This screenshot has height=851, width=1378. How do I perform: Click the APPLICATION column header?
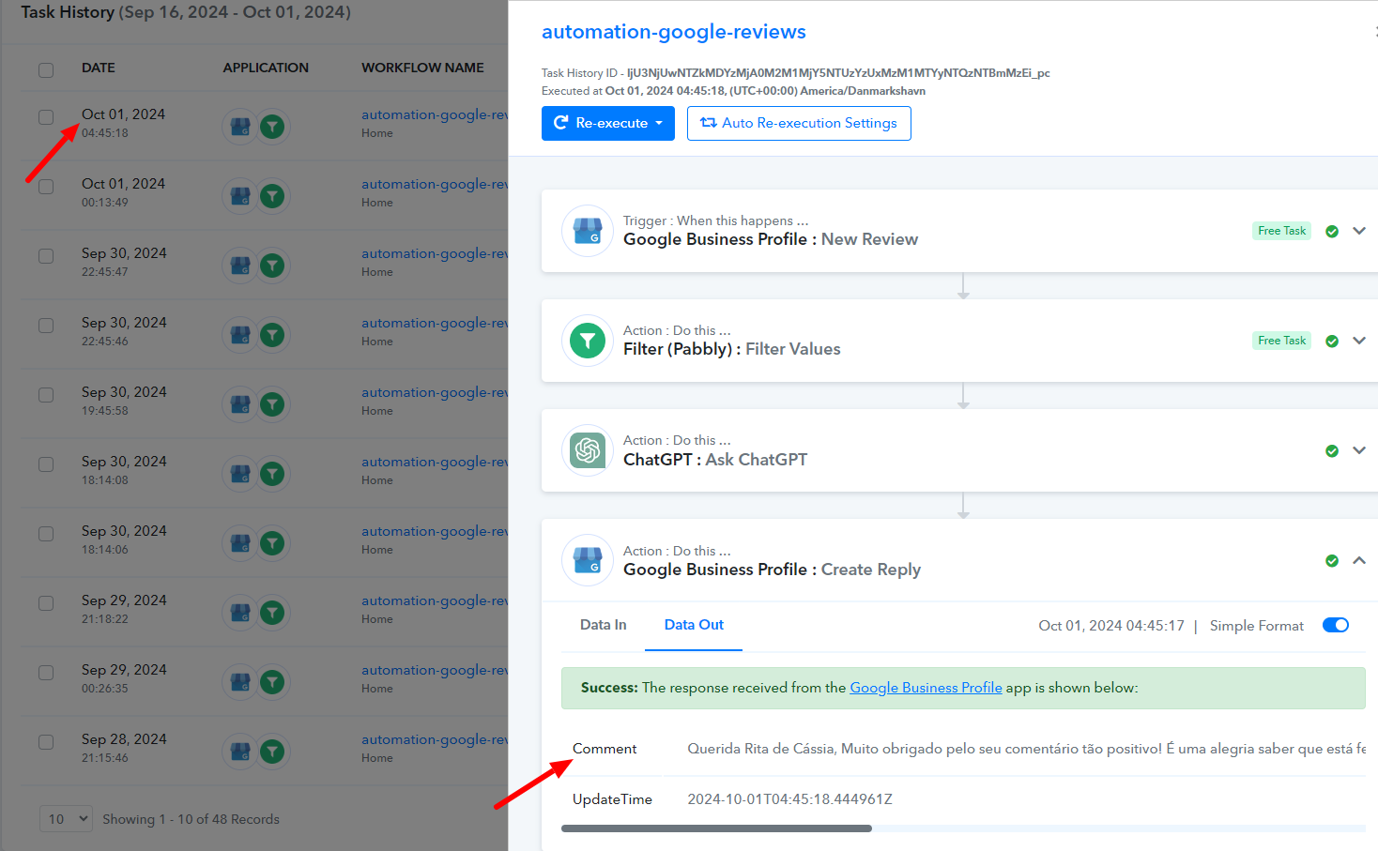pyautogui.click(x=266, y=68)
